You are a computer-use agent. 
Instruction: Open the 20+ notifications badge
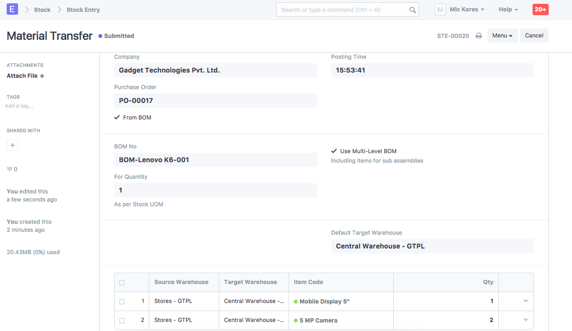tap(540, 9)
